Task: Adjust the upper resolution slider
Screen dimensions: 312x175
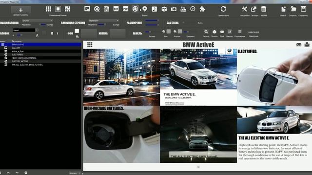Action: (x=152, y=20)
